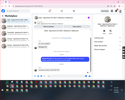The image size is (125, 100).
Task: Open the account profile avatar menu
Action: click(120, 11)
